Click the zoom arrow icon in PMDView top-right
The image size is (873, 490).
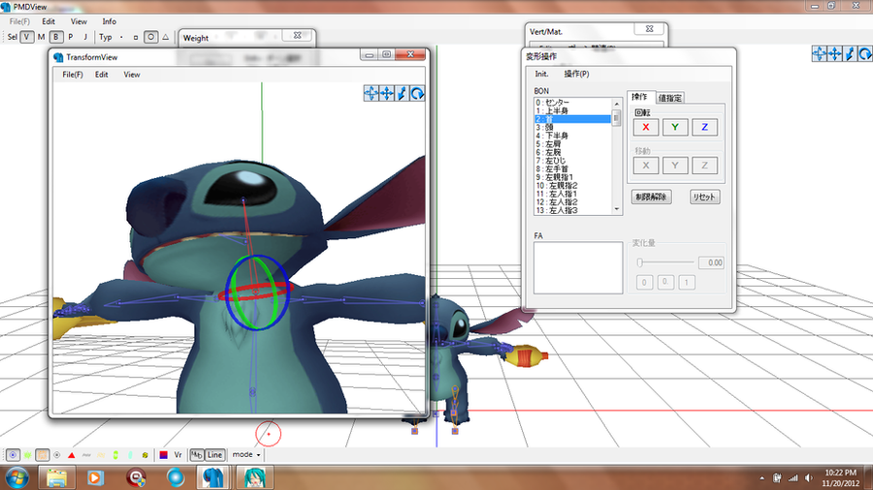coord(850,54)
